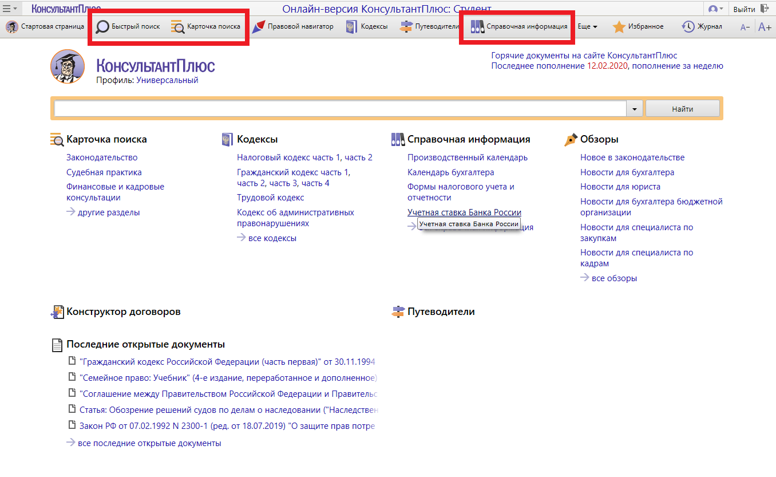Open Новости для специалиста по кадрам

coord(636,258)
